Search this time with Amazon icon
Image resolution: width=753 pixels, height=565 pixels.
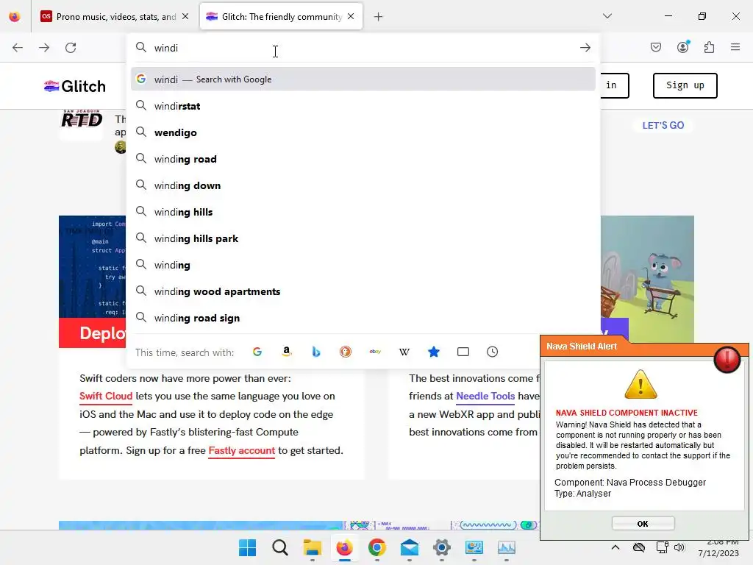pos(287,352)
